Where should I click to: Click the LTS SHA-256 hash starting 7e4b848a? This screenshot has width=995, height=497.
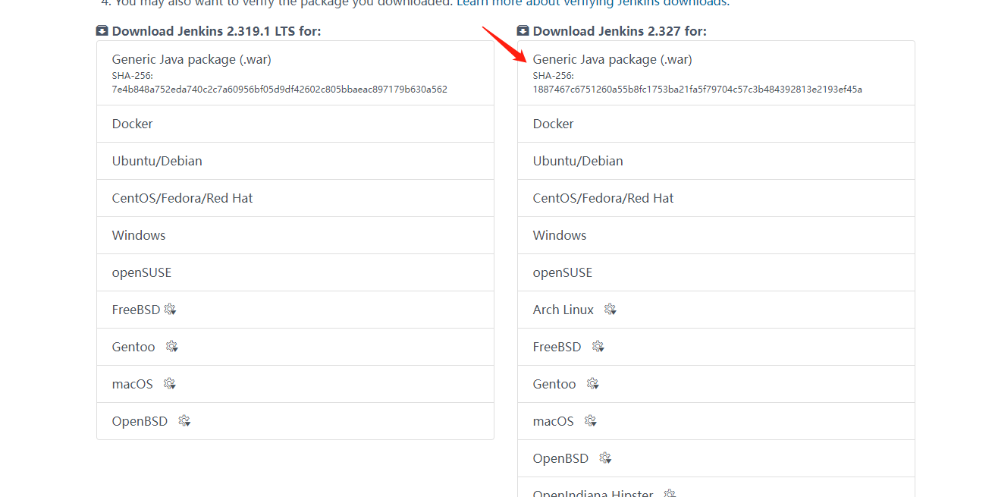click(280, 90)
